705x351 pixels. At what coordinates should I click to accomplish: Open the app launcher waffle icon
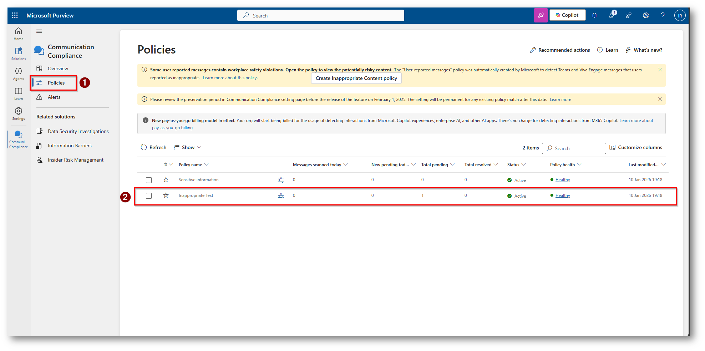(15, 15)
